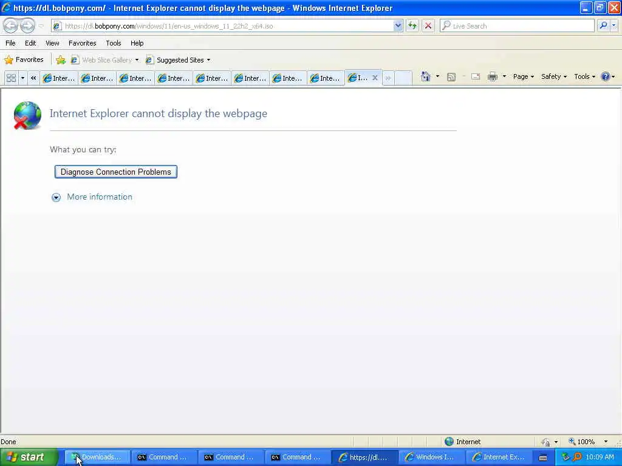Open the Home button dropdown arrow

pyautogui.click(x=437, y=76)
